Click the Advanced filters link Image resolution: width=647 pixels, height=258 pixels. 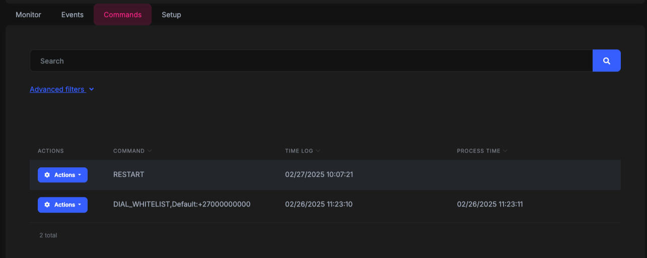[x=57, y=89]
